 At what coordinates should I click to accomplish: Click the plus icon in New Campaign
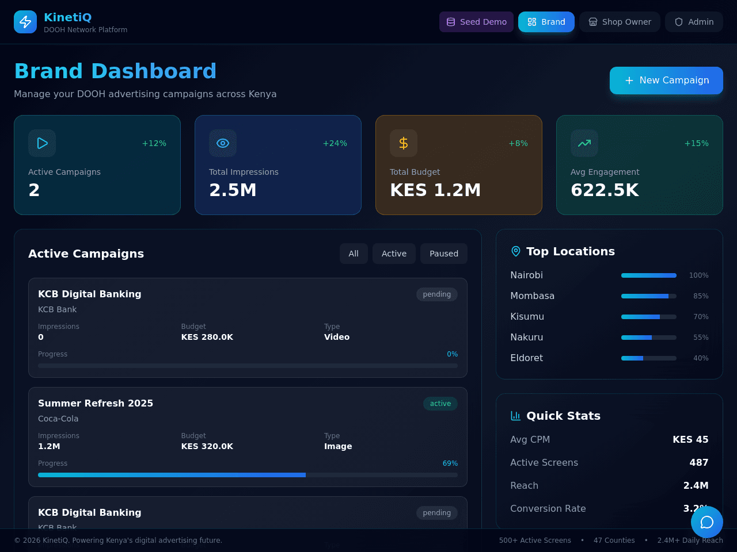coord(629,80)
